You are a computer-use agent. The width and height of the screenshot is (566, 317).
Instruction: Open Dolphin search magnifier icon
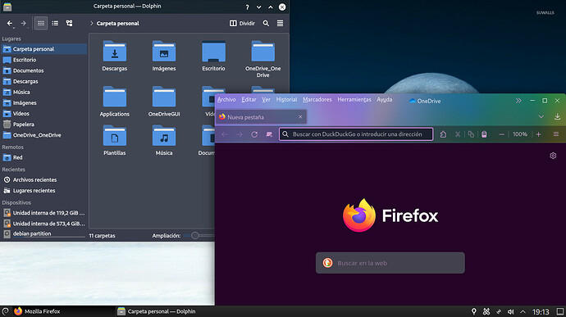click(x=266, y=23)
